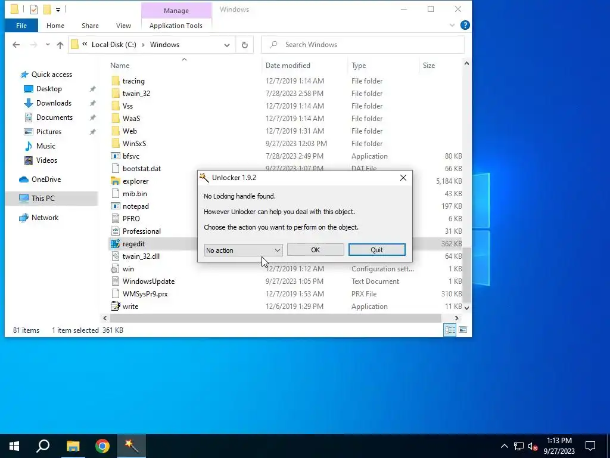The image size is (610, 458).
Task: Expand the ribbon with the chevron
Action: click(x=452, y=25)
